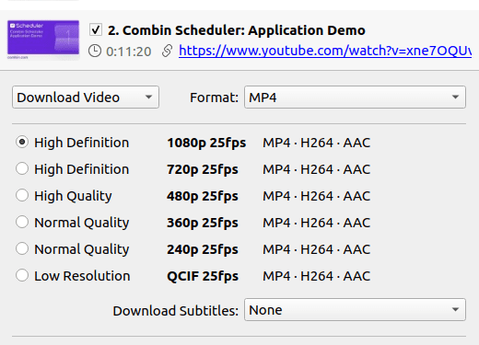Click the '240p 25fps' text

point(203,249)
